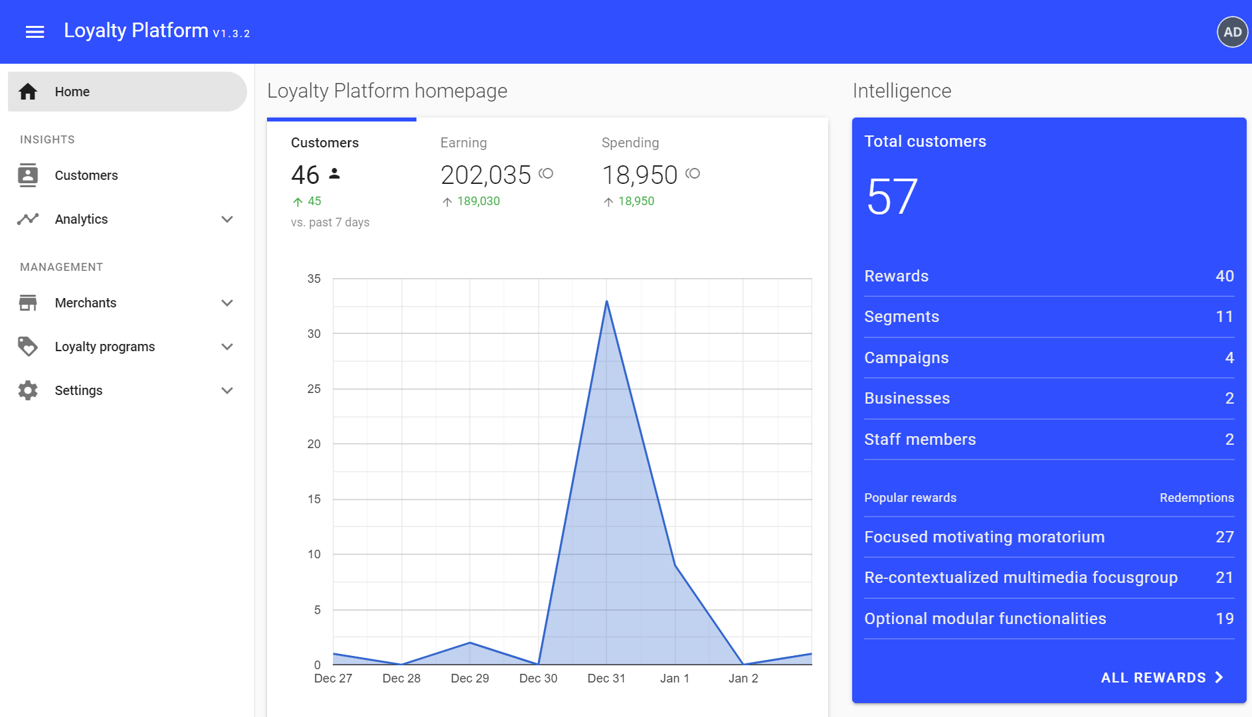Expand the Analytics submenu chevron
1252x717 pixels.
click(x=227, y=219)
